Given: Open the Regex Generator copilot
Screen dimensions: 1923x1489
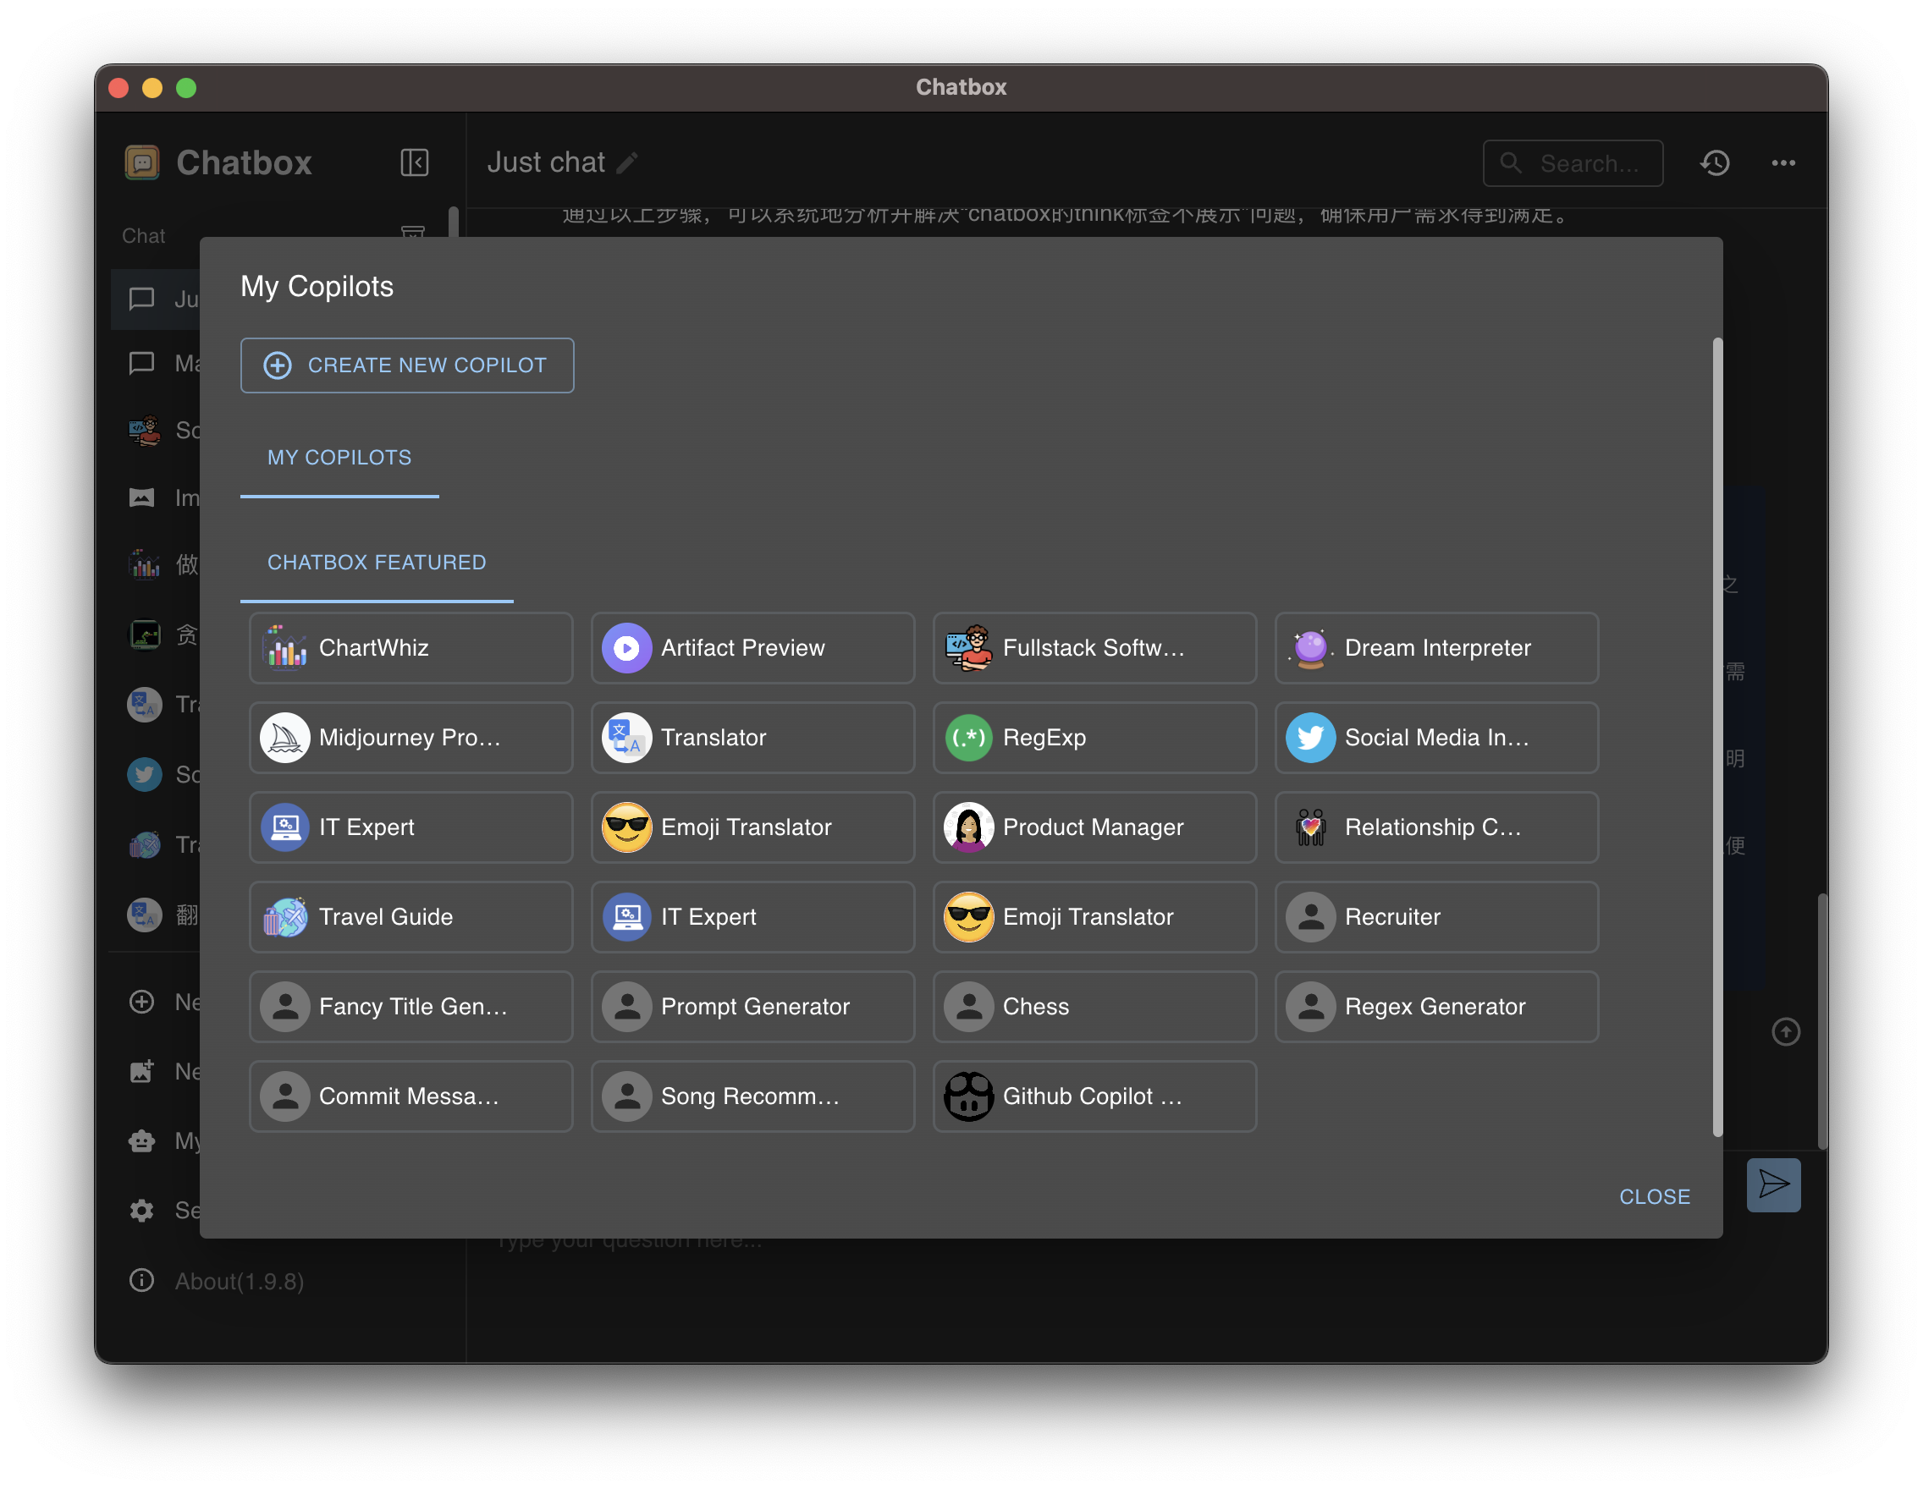Looking at the screenshot, I should tap(1437, 1007).
